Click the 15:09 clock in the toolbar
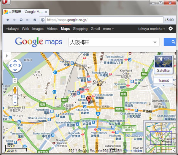The height and width of the screenshot is (155, 178). click(169, 20)
